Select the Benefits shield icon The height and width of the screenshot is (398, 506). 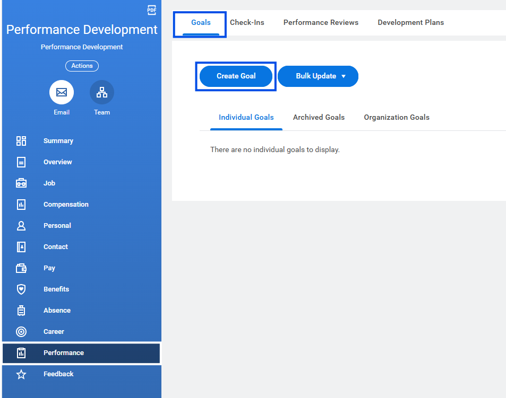[x=21, y=289]
